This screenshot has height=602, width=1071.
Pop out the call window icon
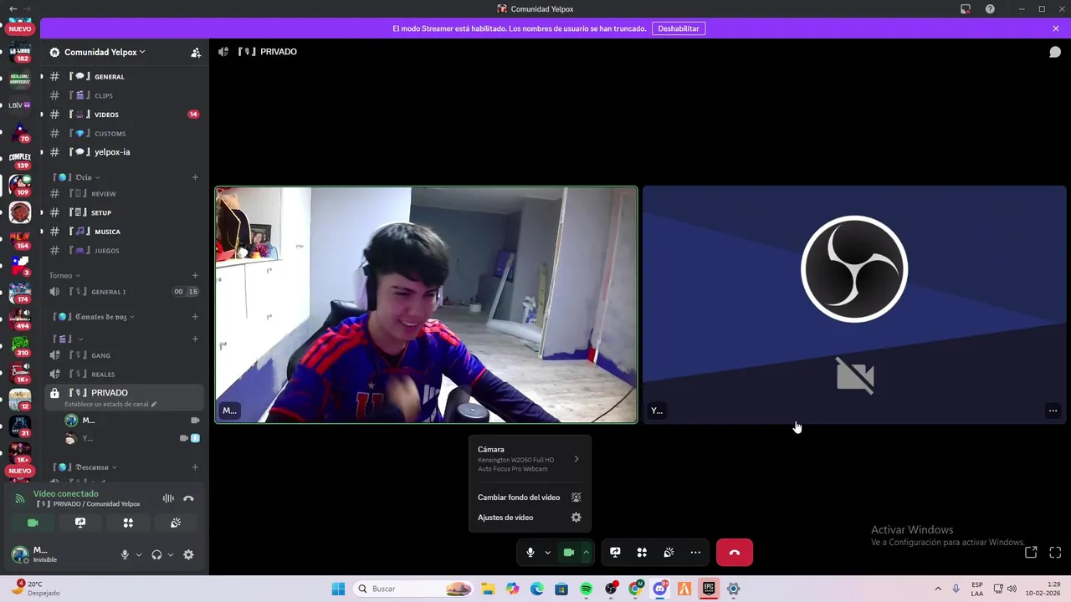pyautogui.click(x=1031, y=552)
